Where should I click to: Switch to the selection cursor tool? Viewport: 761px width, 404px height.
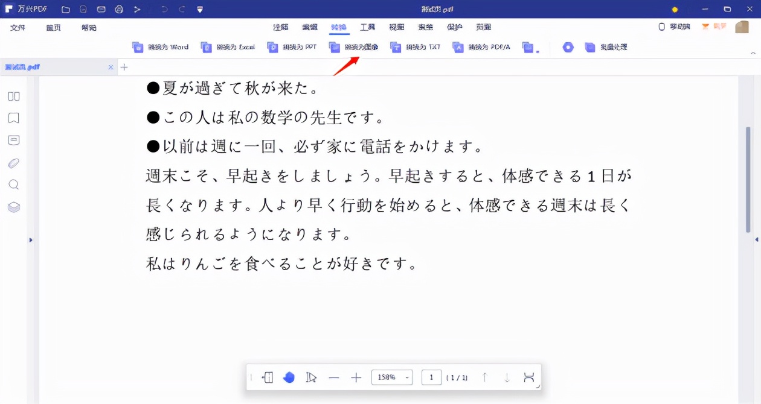pos(310,377)
